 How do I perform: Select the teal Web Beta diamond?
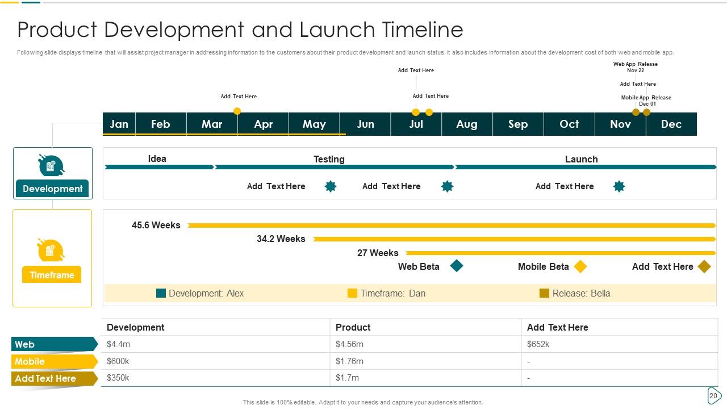(457, 266)
